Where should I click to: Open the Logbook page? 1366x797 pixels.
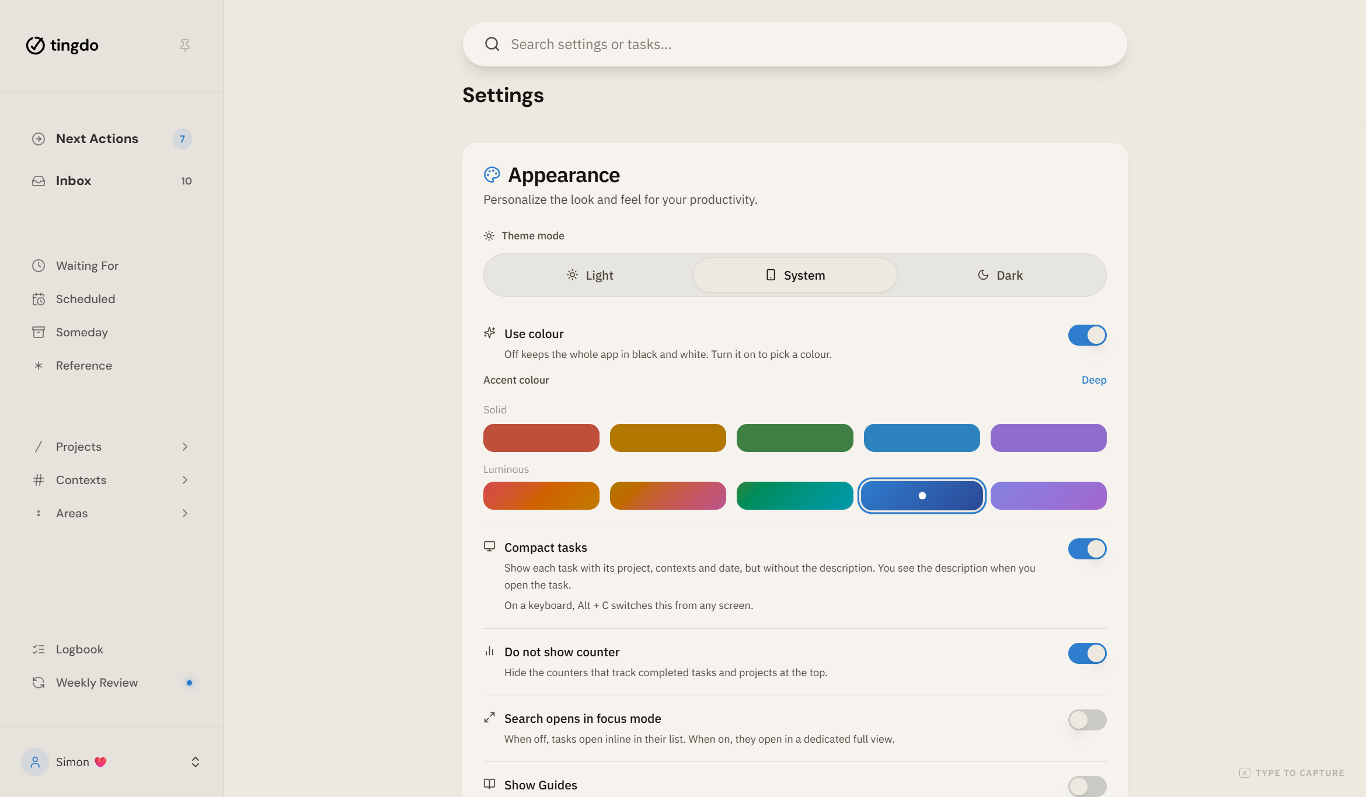[112, 649]
